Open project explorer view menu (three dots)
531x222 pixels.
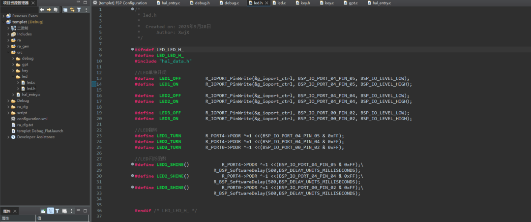(86, 9)
